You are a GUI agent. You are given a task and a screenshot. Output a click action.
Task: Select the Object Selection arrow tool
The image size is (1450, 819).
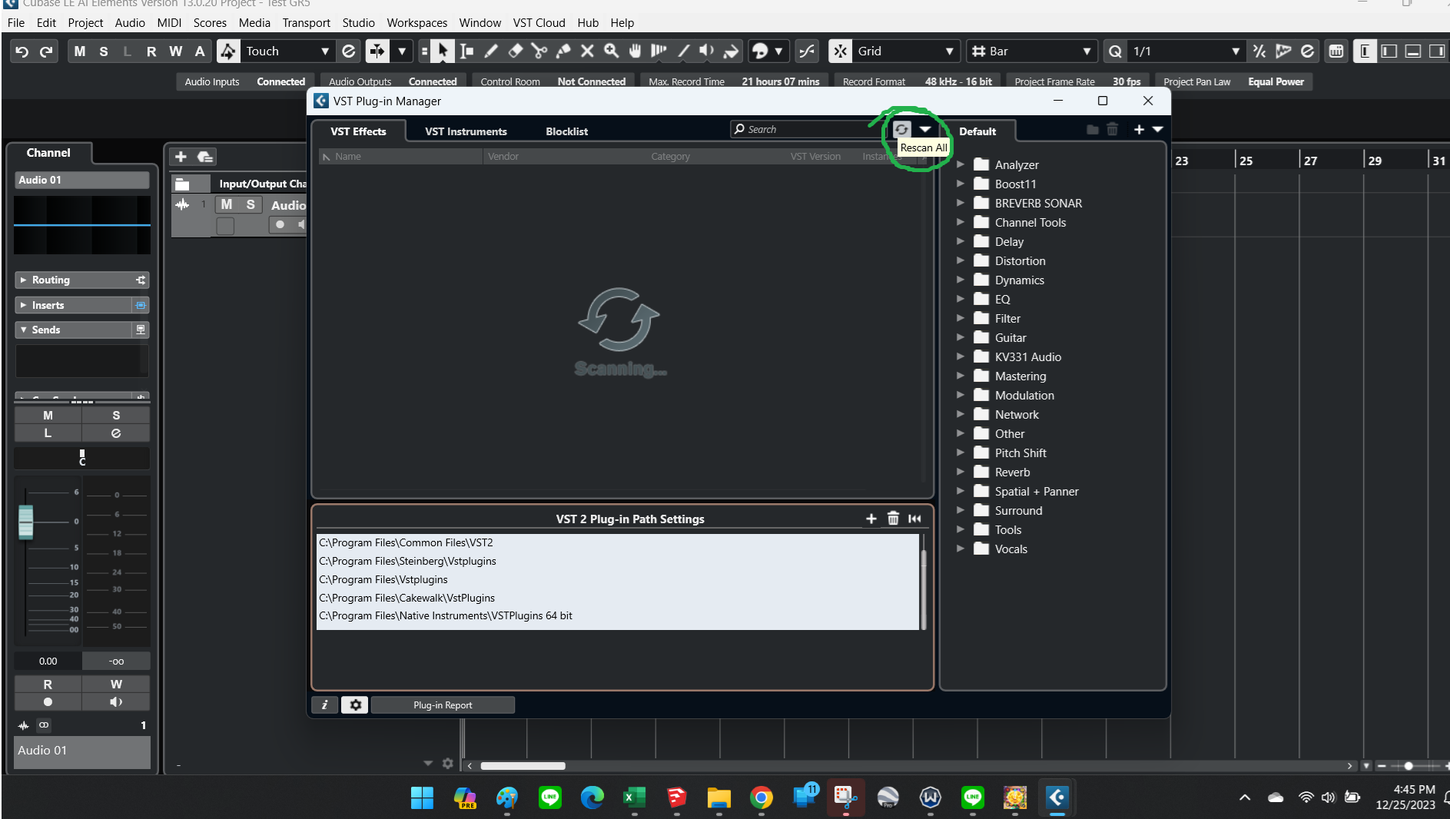pyautogui.click(x=442, y=51)
